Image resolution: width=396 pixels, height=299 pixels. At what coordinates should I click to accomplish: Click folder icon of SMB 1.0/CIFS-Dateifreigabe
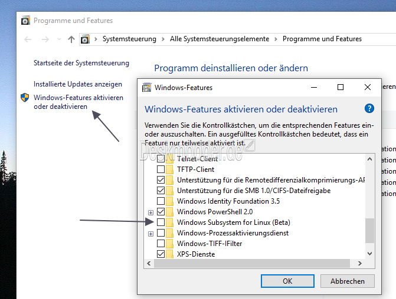[170, 191]
